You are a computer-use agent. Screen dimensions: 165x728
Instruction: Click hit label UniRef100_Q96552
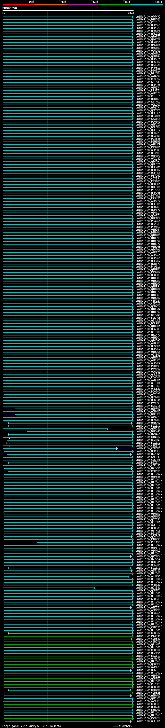pyautogui.click(x=148, y=39)
